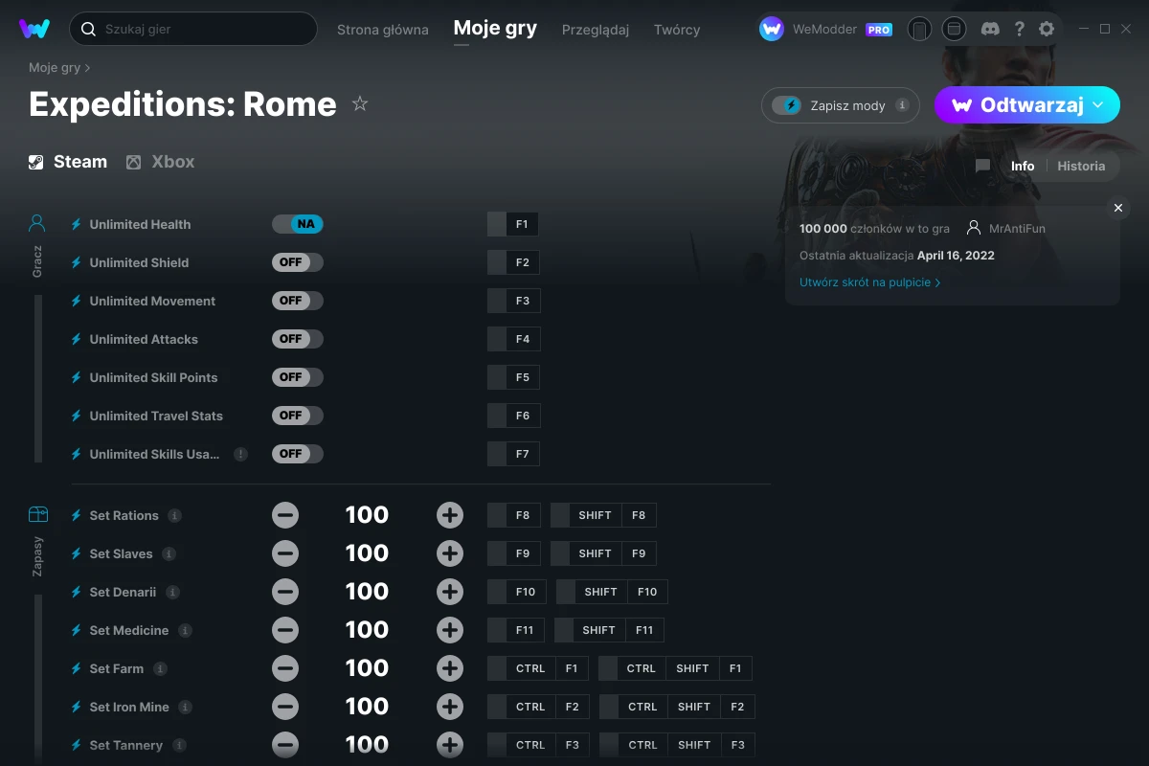Decrease the Set Iron Mine value
Screen dimensions: 1149x766
point(285,707)
